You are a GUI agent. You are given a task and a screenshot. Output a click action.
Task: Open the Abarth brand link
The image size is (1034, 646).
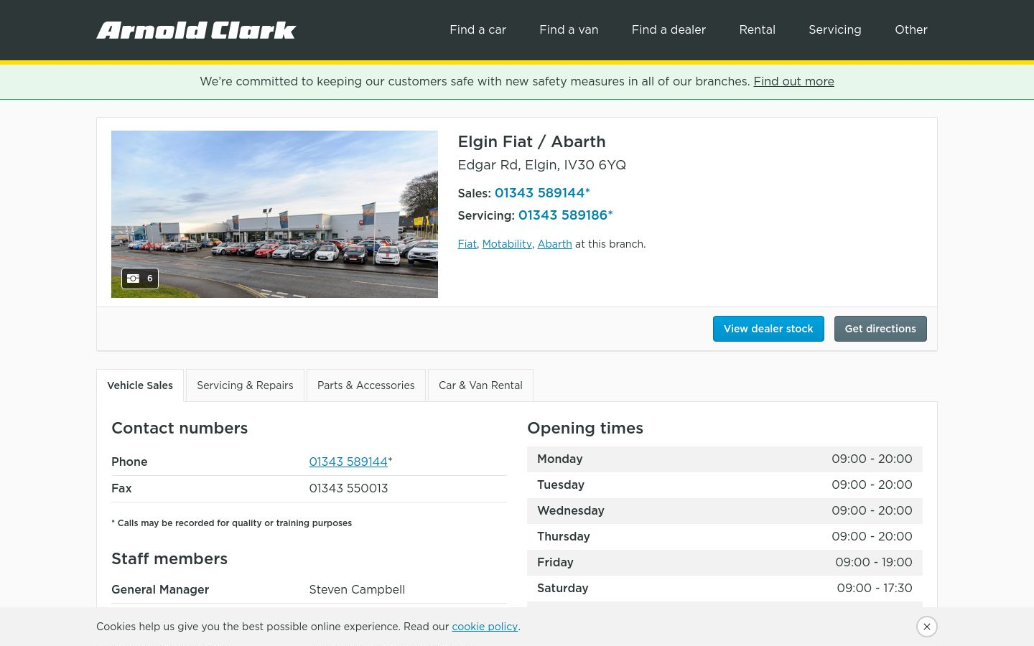(554, 244)
